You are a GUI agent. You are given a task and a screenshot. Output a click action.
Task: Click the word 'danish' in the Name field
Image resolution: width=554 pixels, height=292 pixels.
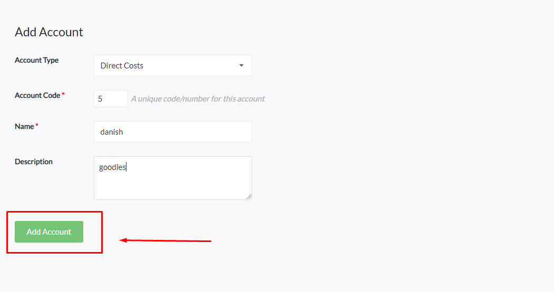[112, 132]
